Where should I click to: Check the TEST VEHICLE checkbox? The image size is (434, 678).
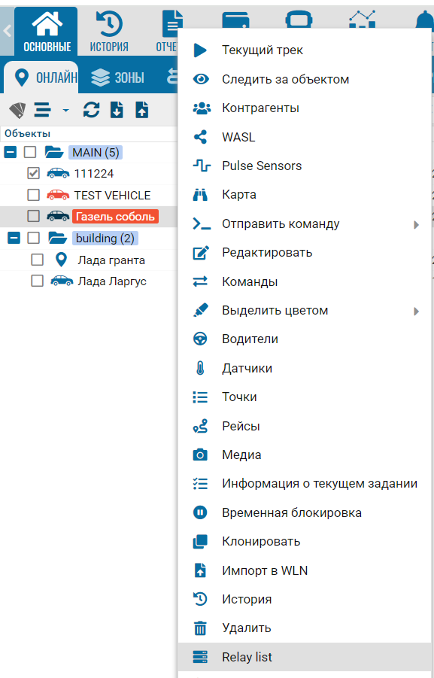click(33, 195)
